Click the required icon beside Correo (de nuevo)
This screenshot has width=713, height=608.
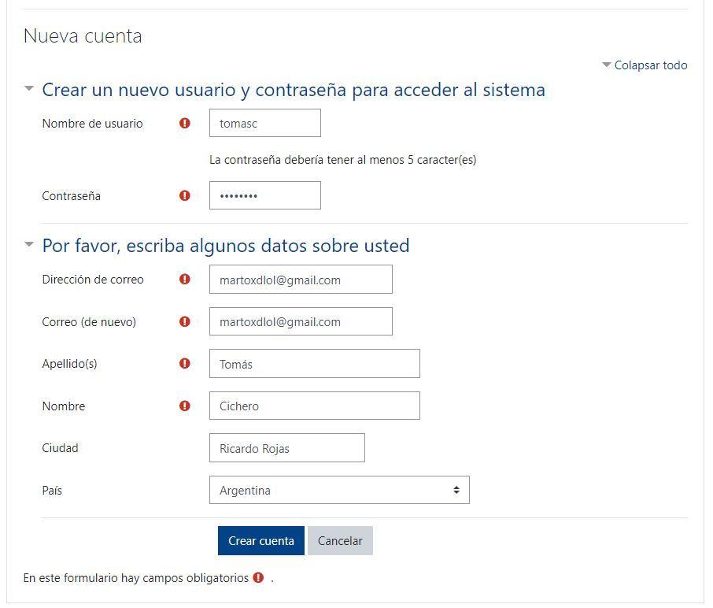(184, 321)
